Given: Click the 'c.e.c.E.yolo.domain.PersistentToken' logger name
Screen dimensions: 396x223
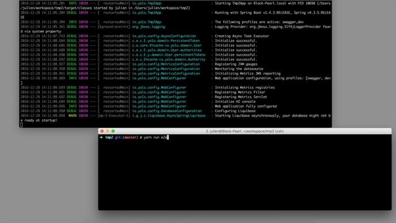Looking at the screenshot, I should pos(166,41).
